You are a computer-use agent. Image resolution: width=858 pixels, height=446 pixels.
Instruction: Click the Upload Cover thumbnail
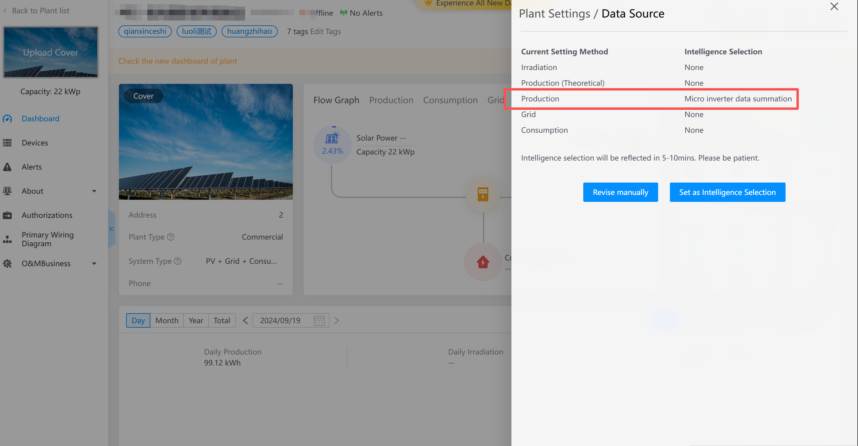[x=51, y=52]
